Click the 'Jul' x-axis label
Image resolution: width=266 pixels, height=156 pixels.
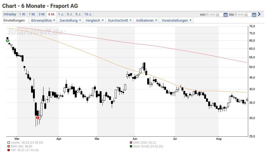tap(175, 139)
